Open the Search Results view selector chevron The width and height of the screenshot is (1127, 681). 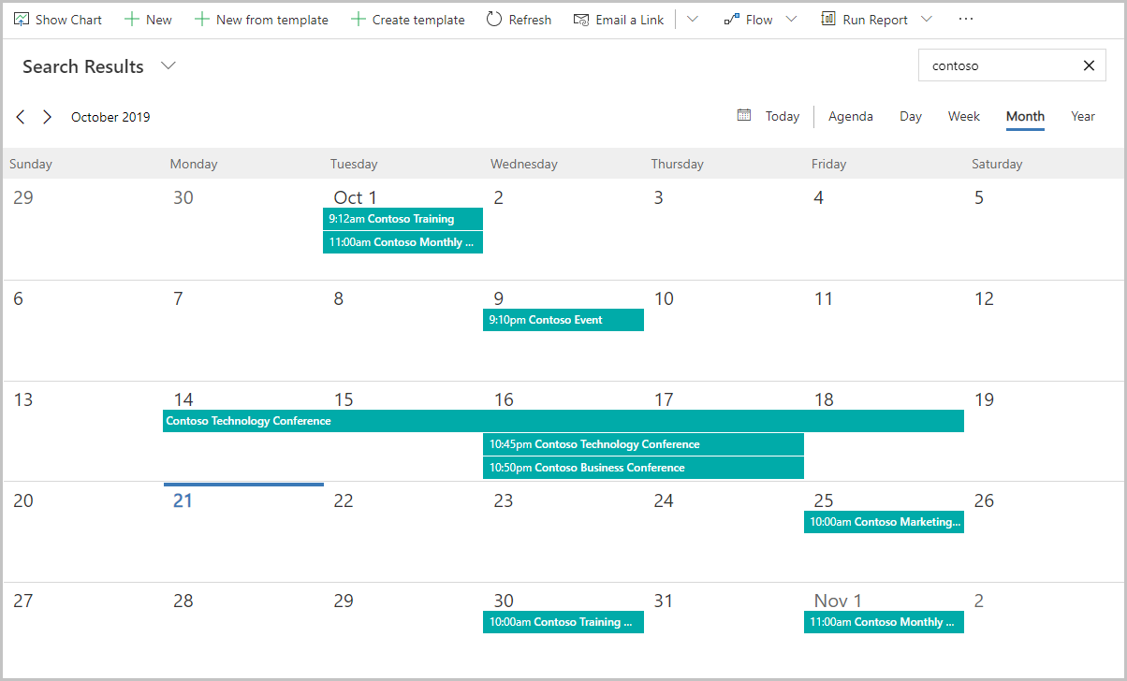[x=168, y=65]
